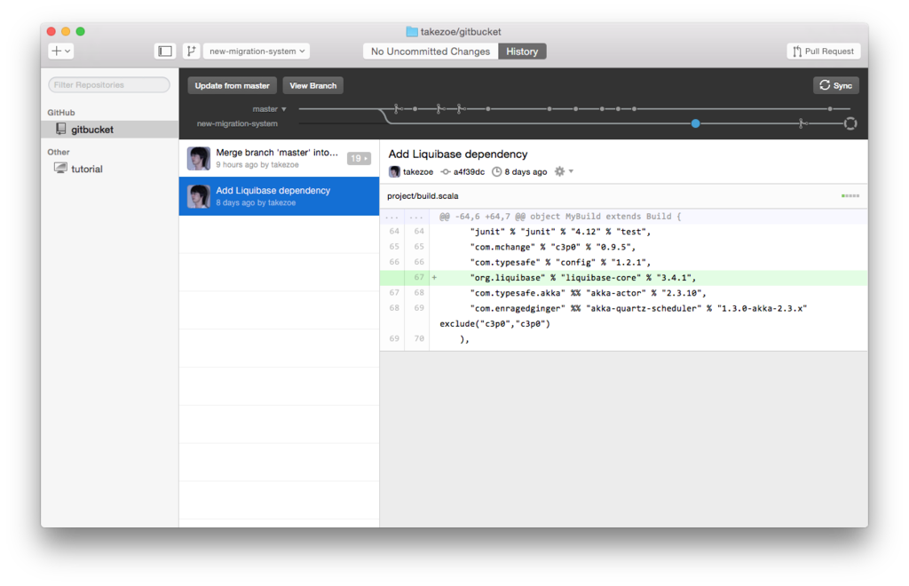This screenshot has height=586, width=909.
Task: Click the folder icon in window title
Action: click(412, 31)
